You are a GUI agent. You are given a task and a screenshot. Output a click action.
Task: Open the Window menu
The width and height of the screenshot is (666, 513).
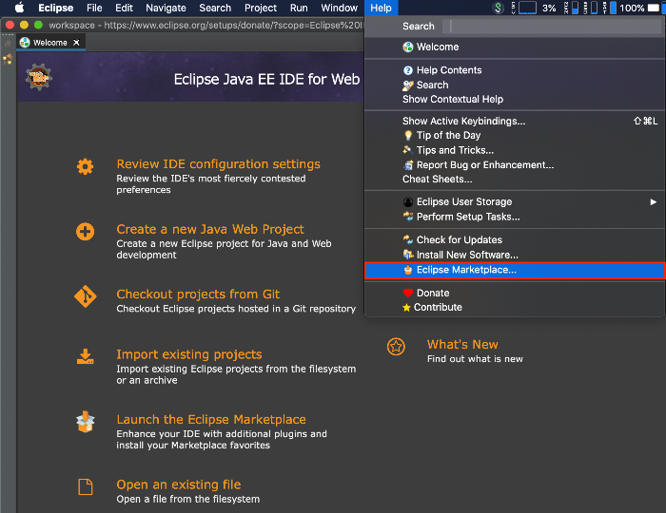pos(339,8)
